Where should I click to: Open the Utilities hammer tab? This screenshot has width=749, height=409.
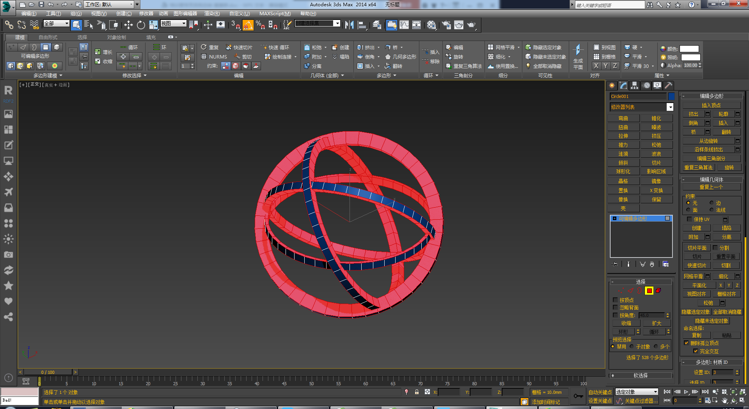(668, 85)
